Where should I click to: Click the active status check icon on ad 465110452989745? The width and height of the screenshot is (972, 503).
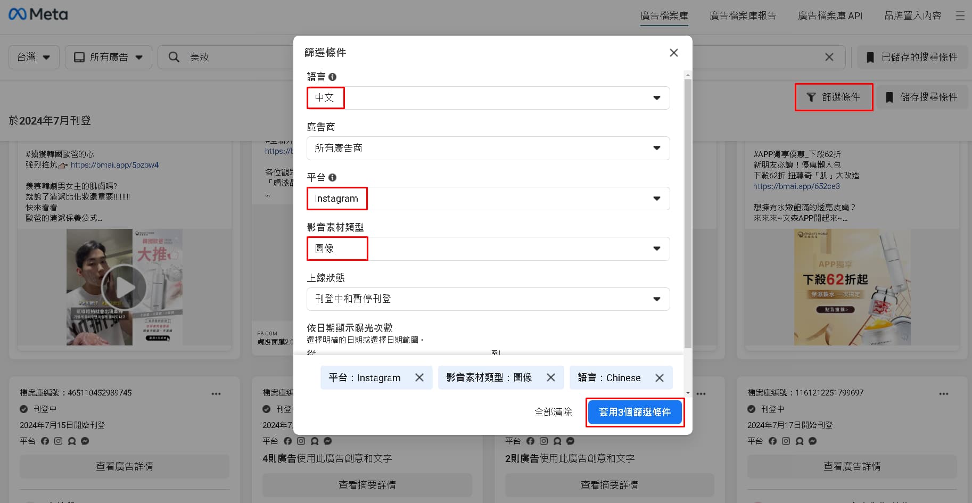[x=23, y=409]
